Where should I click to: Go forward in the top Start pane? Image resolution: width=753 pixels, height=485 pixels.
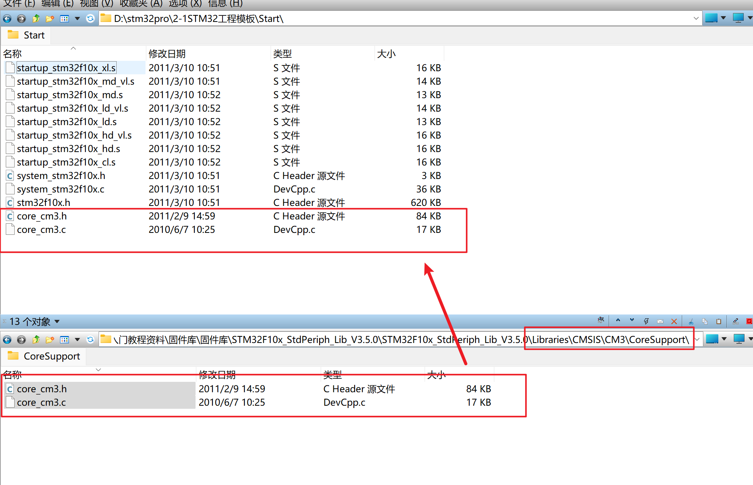coord(22,18)
